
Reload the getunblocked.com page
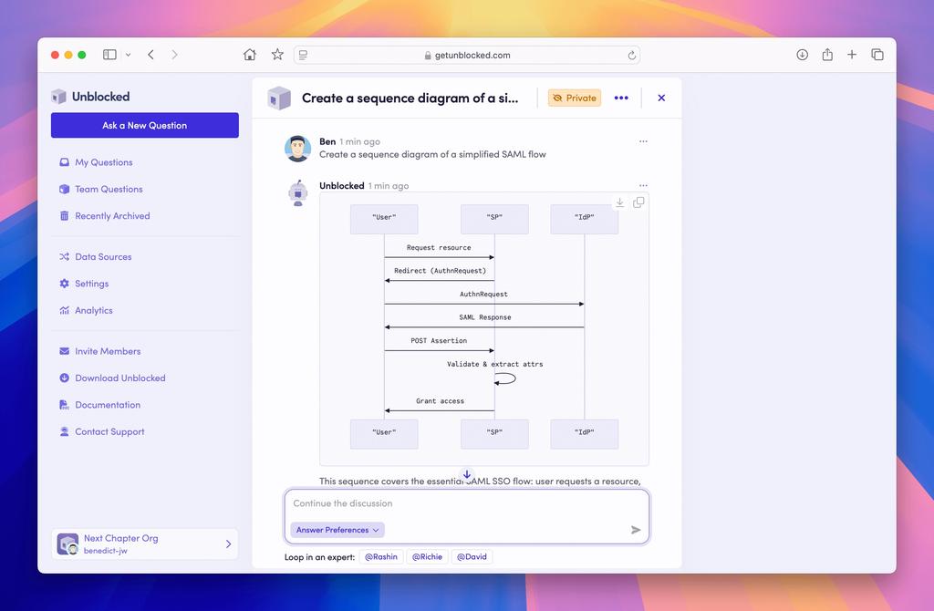[x=631, y=56]
